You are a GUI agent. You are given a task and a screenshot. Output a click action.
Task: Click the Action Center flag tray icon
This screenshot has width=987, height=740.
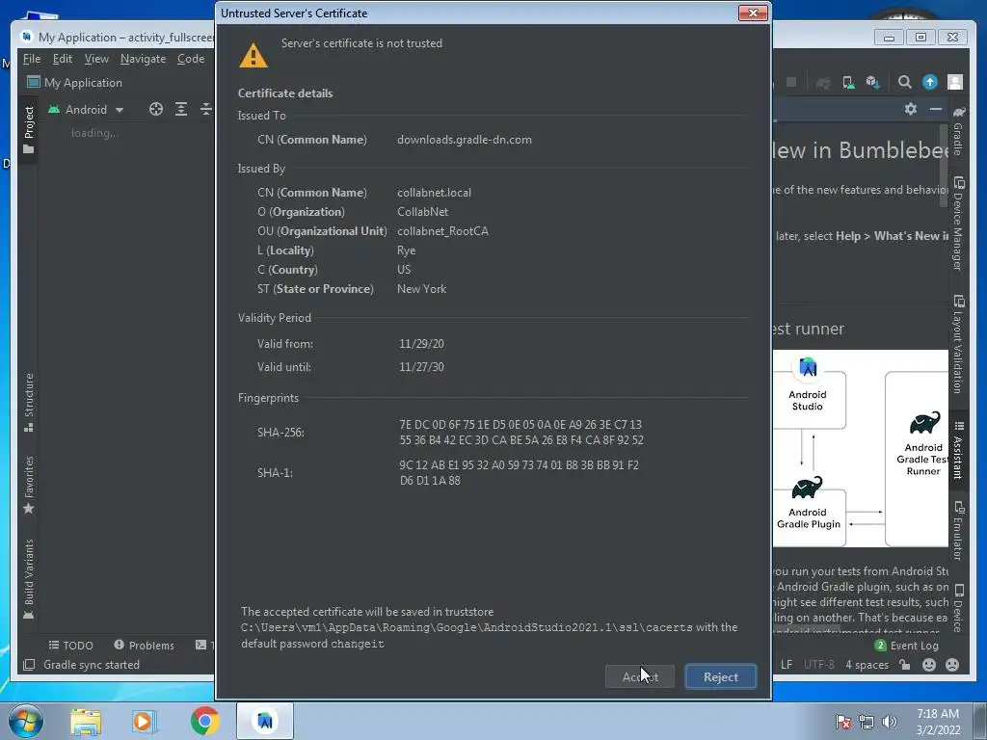click(843, 722)
